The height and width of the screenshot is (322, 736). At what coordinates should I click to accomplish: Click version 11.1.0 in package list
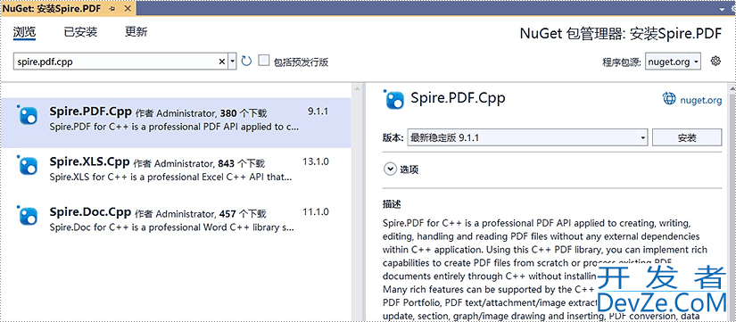tap(316, 211)
